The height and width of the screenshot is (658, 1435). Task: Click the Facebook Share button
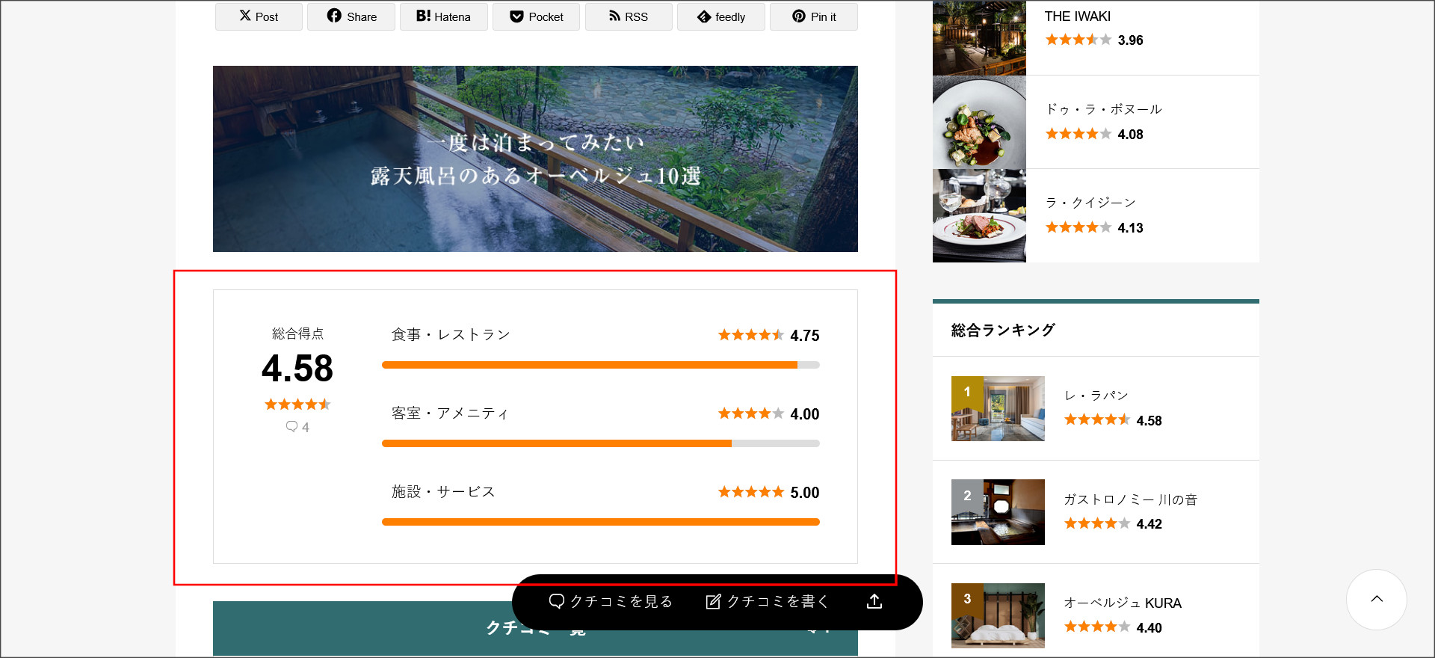351,16
